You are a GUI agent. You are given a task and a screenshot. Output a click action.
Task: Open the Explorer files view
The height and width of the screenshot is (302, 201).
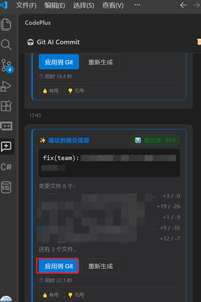pyautogui.click(x=6, y=24)
